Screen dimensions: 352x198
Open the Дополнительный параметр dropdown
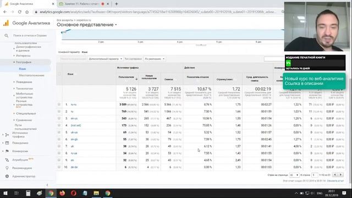coord(105,59)
